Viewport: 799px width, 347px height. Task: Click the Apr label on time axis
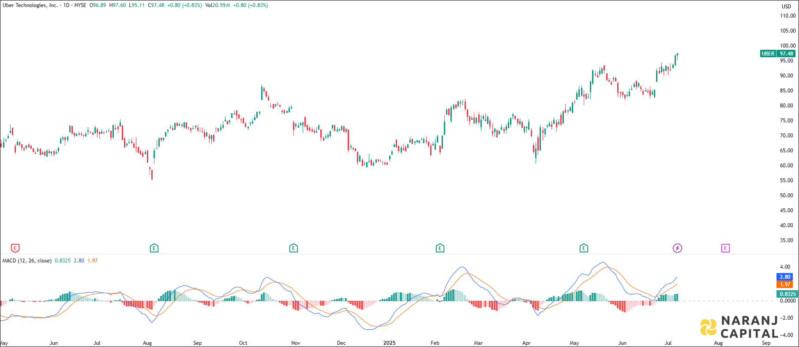coord(526,343)
